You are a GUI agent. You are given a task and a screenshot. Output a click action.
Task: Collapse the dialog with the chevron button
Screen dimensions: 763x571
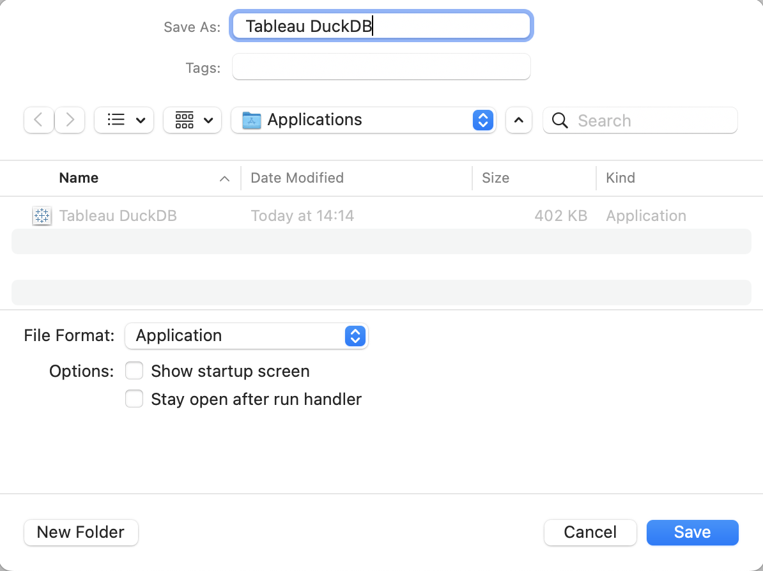(x=518, y=120)
